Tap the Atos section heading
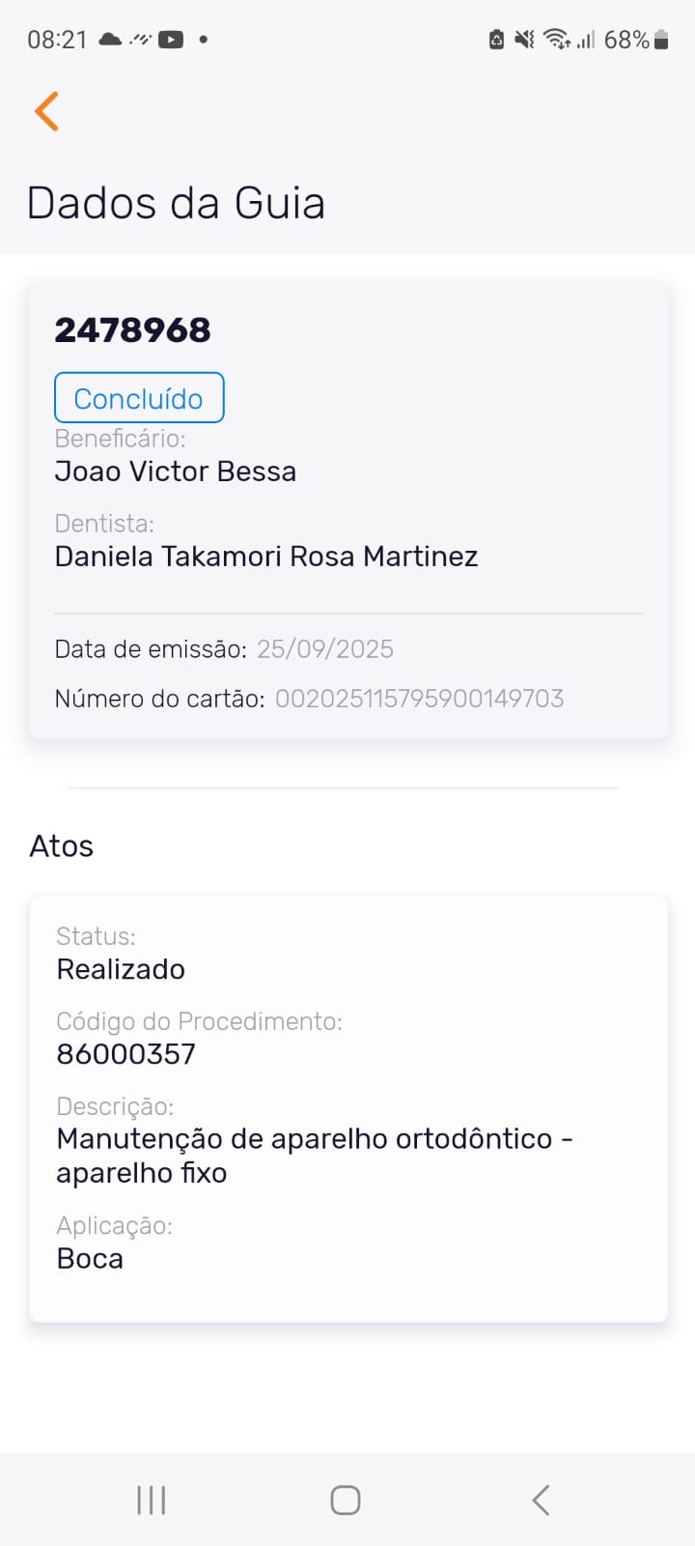Screen dimensions: 695x1546 [62, 846]
